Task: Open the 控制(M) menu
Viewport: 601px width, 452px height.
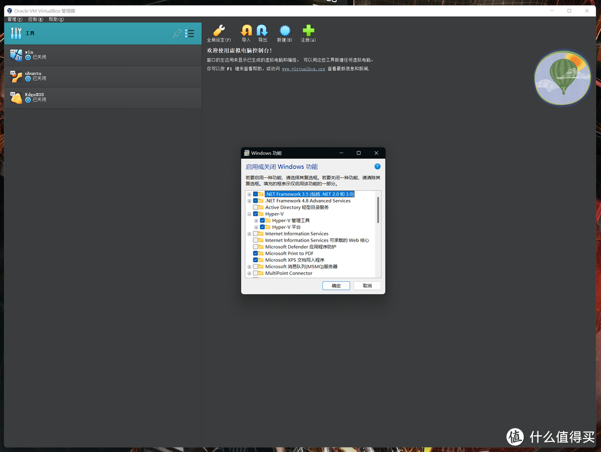Action: [36, 19]
